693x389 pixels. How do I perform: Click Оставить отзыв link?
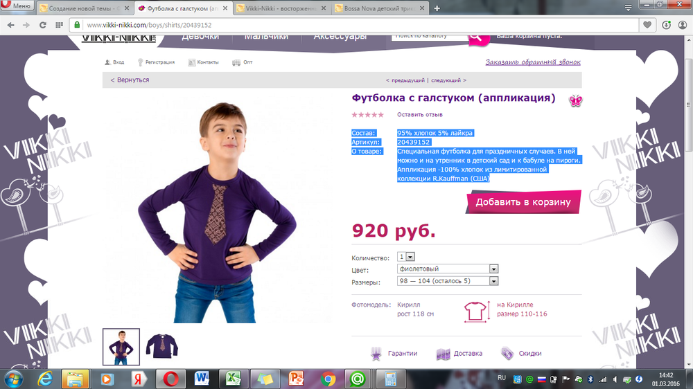pyautogui.click(x=419, y=114)
